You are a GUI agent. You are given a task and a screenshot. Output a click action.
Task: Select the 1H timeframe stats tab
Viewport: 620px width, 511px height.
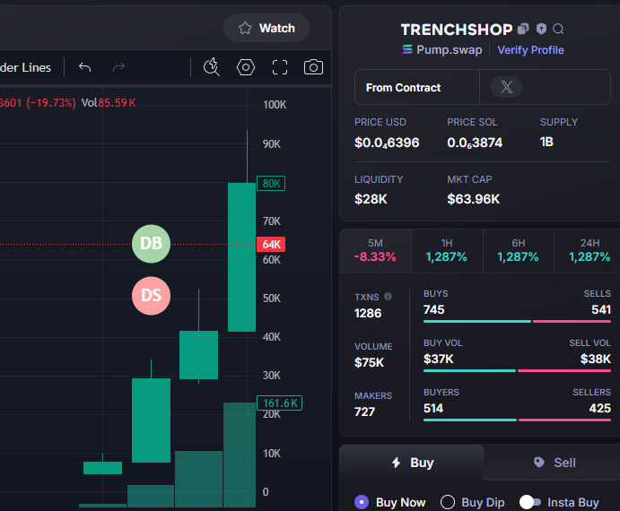click(447, 251)
